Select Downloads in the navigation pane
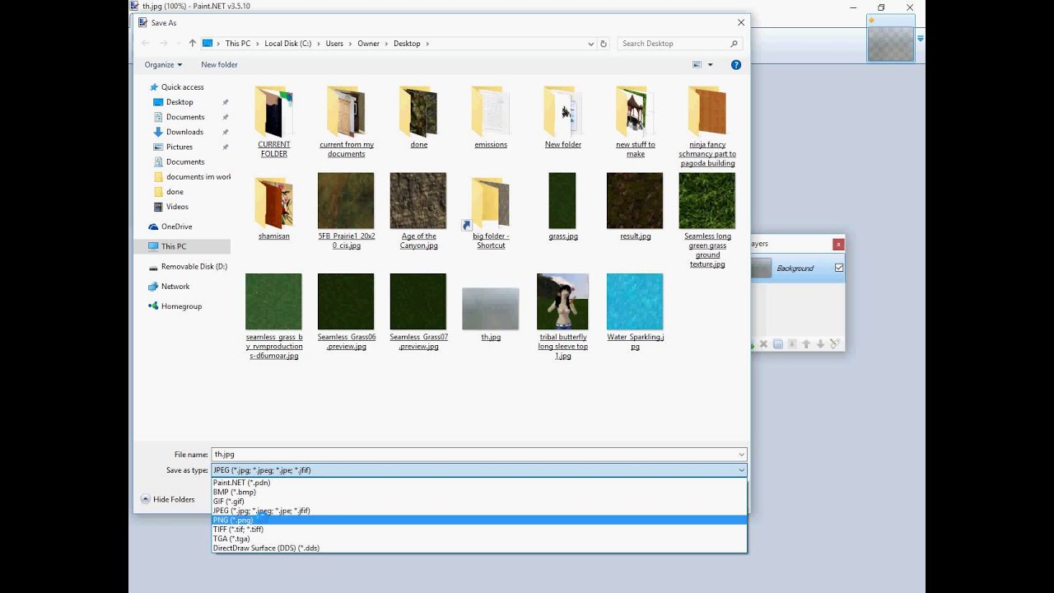The width and height of the screenshot is (1054, 593). coord(184,132)
